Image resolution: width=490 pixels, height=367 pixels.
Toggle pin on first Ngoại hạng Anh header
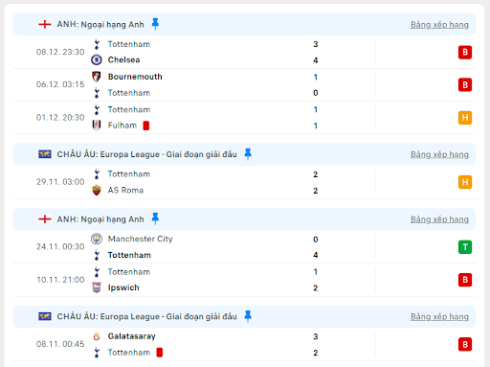tap(155, 24)
